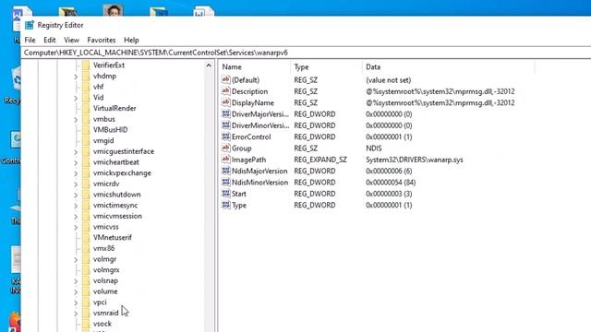
Task: Expand the volume key
Action: click(76, 292)
